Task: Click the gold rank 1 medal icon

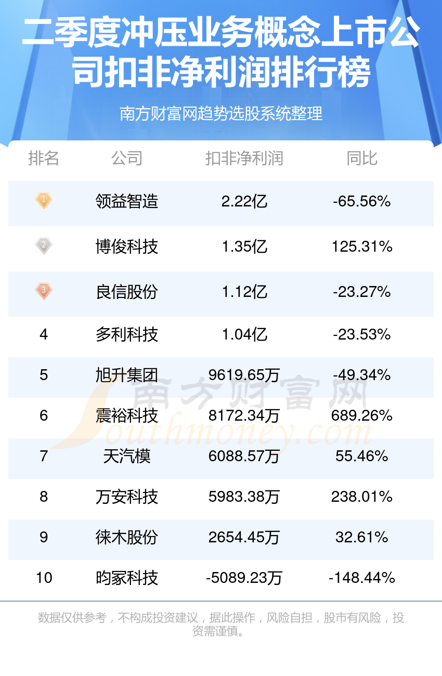Action: pyautogui.click(x=44, y=201)
